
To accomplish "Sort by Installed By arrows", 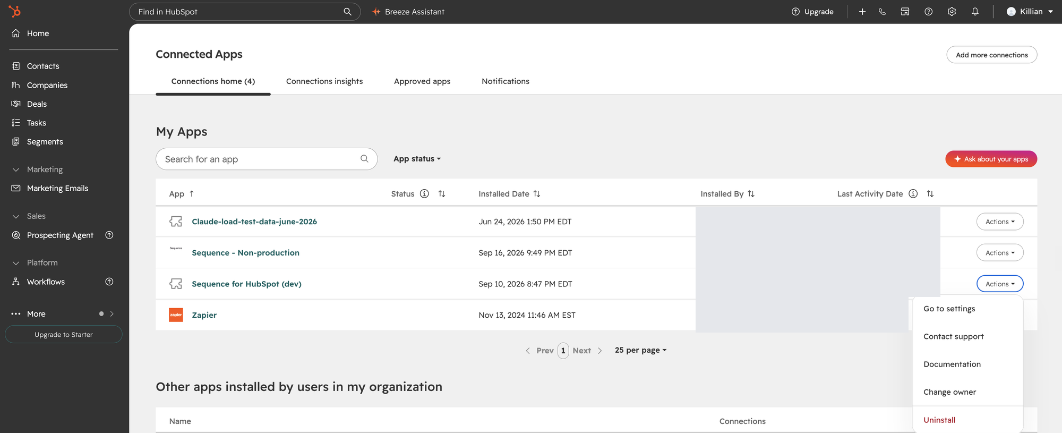I will point(751,193).
